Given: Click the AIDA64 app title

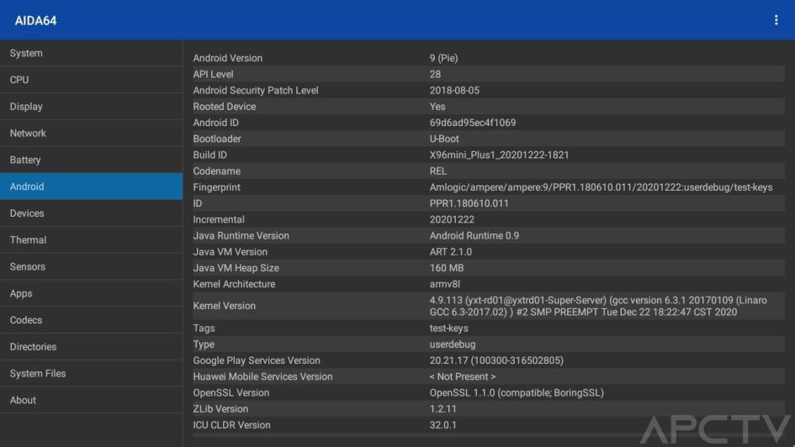Looking at the screenshot, I should pyautogui.click(x=35, y=21).
